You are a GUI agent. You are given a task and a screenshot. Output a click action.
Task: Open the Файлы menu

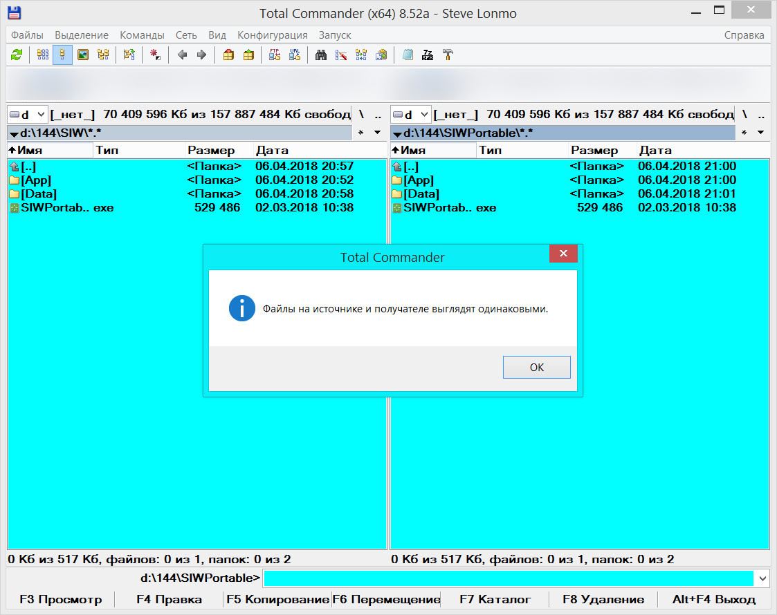pyautogui.click(x=27, y=35)
